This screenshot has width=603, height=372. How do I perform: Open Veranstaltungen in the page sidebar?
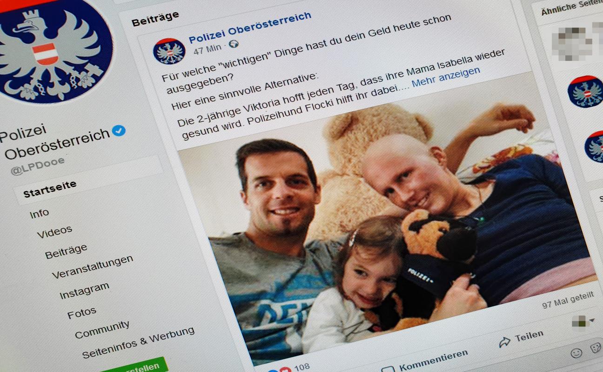(92, 266)
